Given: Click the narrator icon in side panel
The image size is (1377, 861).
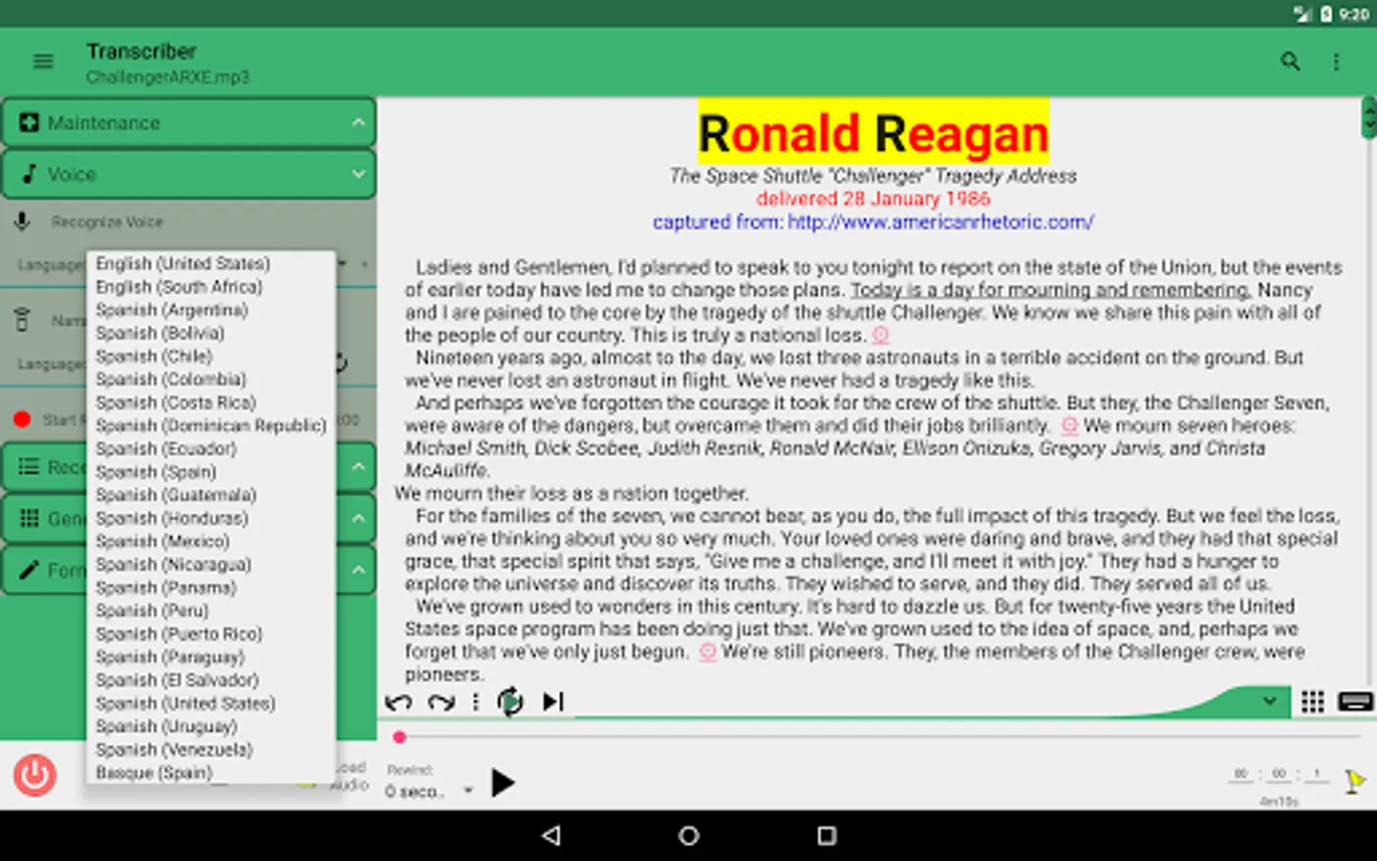Looking at the screenshot, I should point(22,320).
